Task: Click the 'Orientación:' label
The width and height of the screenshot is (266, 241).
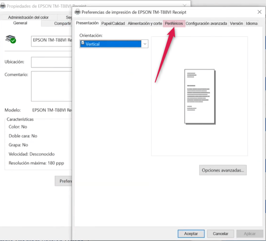Action: point(91,36)
